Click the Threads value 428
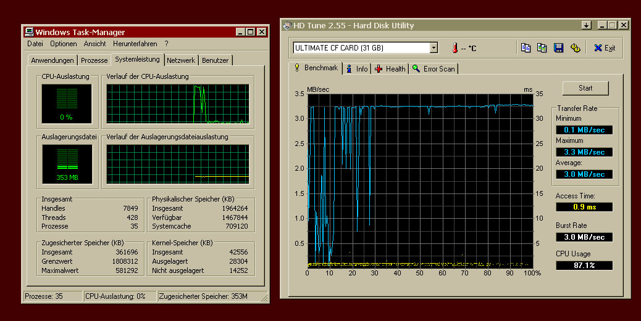The width and height of the screenshot is (641, 321). (132, 217)
